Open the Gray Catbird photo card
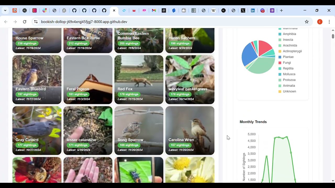The height and width of the screenshot is (188, 335). (x=37, y=131)
